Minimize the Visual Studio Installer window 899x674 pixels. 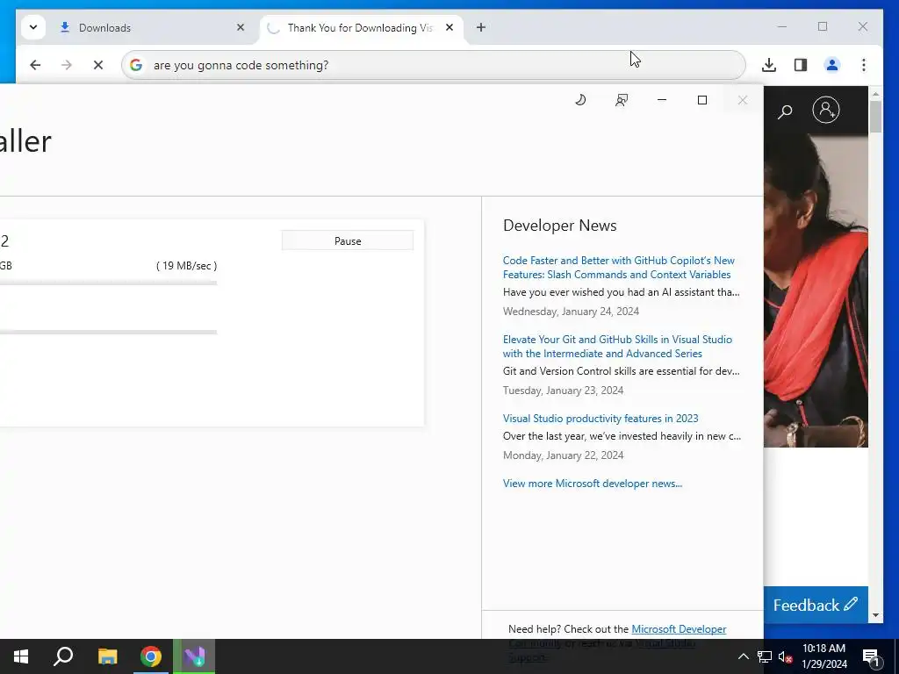[662, 100]
